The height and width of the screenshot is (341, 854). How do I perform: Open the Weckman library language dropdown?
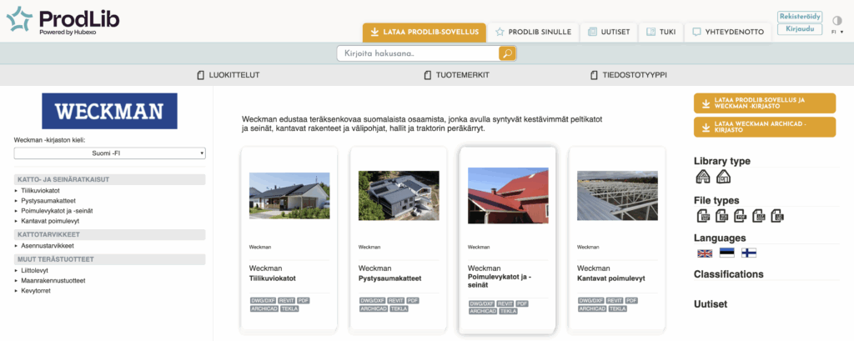pyautogui.click(x=109, y=153)
